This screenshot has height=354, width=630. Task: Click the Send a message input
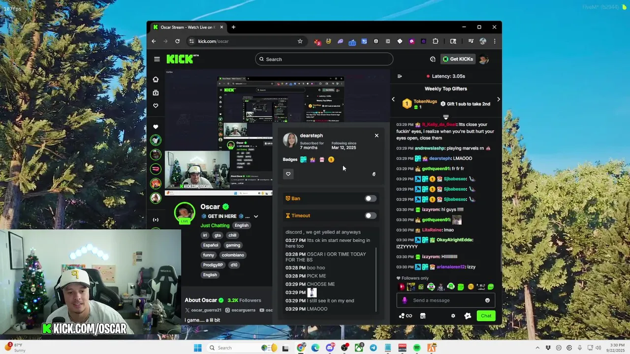click(x=445, y=300)
